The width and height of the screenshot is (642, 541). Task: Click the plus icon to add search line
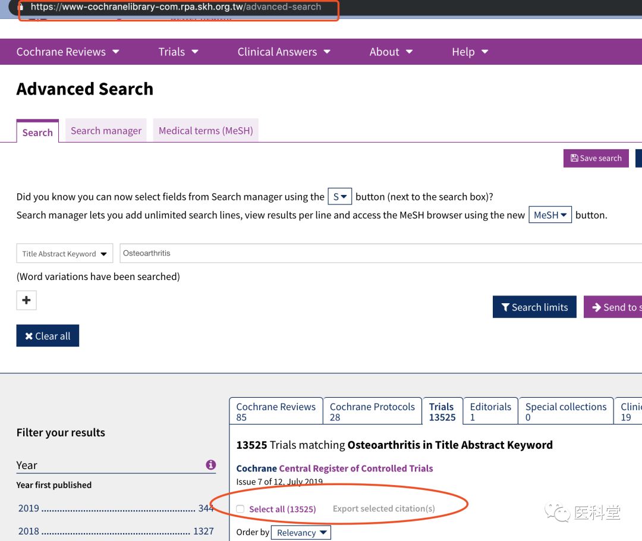pos(26,300)
